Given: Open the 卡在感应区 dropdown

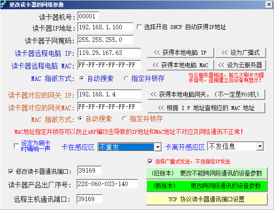Looking at the screenshot, I should click(157, 147).
